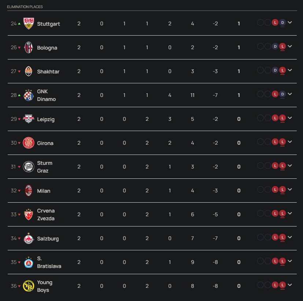This screenshot has width=303, height=301.
Task: Click the Bologna club crest
Action: pos(29,47)
